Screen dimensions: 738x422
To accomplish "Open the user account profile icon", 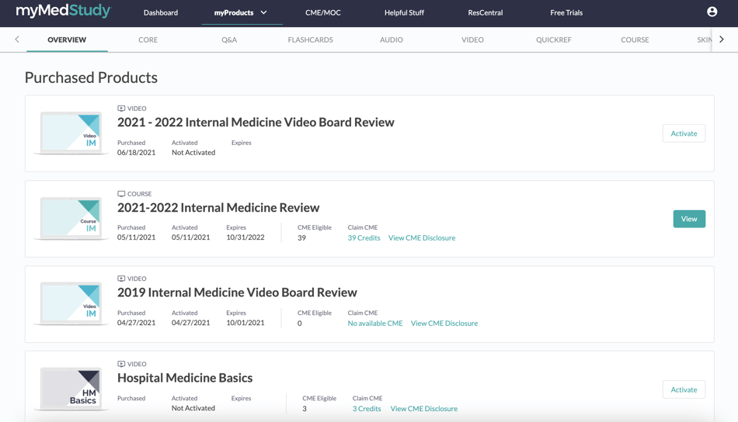I will click(x=712, y=12).
